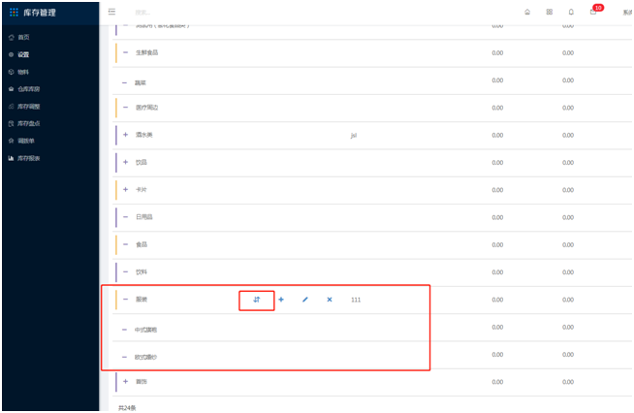Viewport: 634px width, 413px height.
Task: Expand the 首饰 category with plus
Action: pyautogui.click(x=125, y=381)
